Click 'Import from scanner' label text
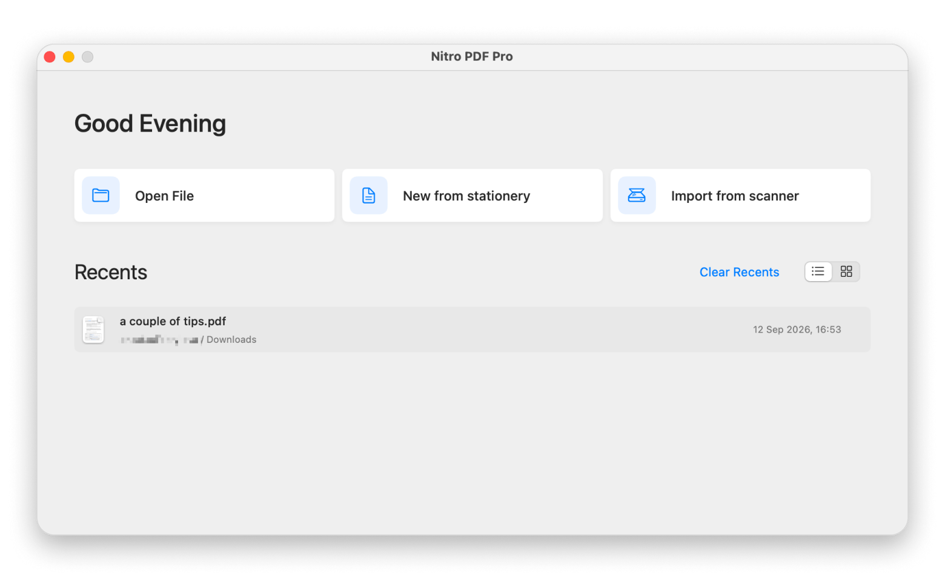The image size is (945, 584). 735,196
